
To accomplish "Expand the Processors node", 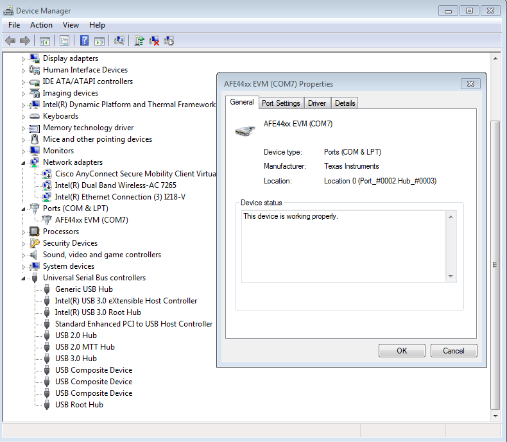I will coord(23,232).
